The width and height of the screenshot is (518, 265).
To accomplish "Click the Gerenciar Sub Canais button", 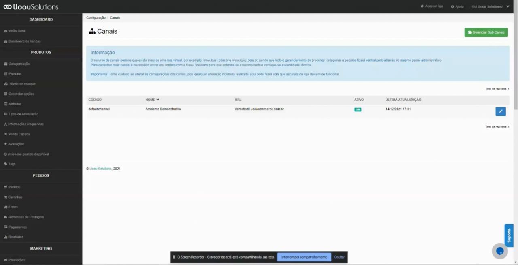I will [486, 32].
